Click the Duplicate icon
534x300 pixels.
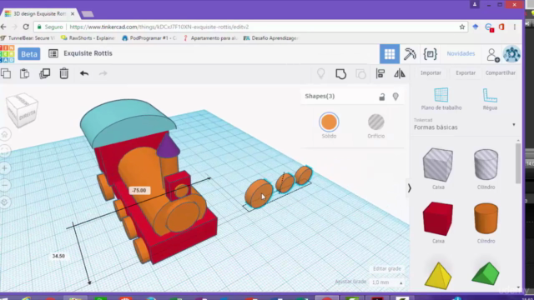(x=44, y=73)
